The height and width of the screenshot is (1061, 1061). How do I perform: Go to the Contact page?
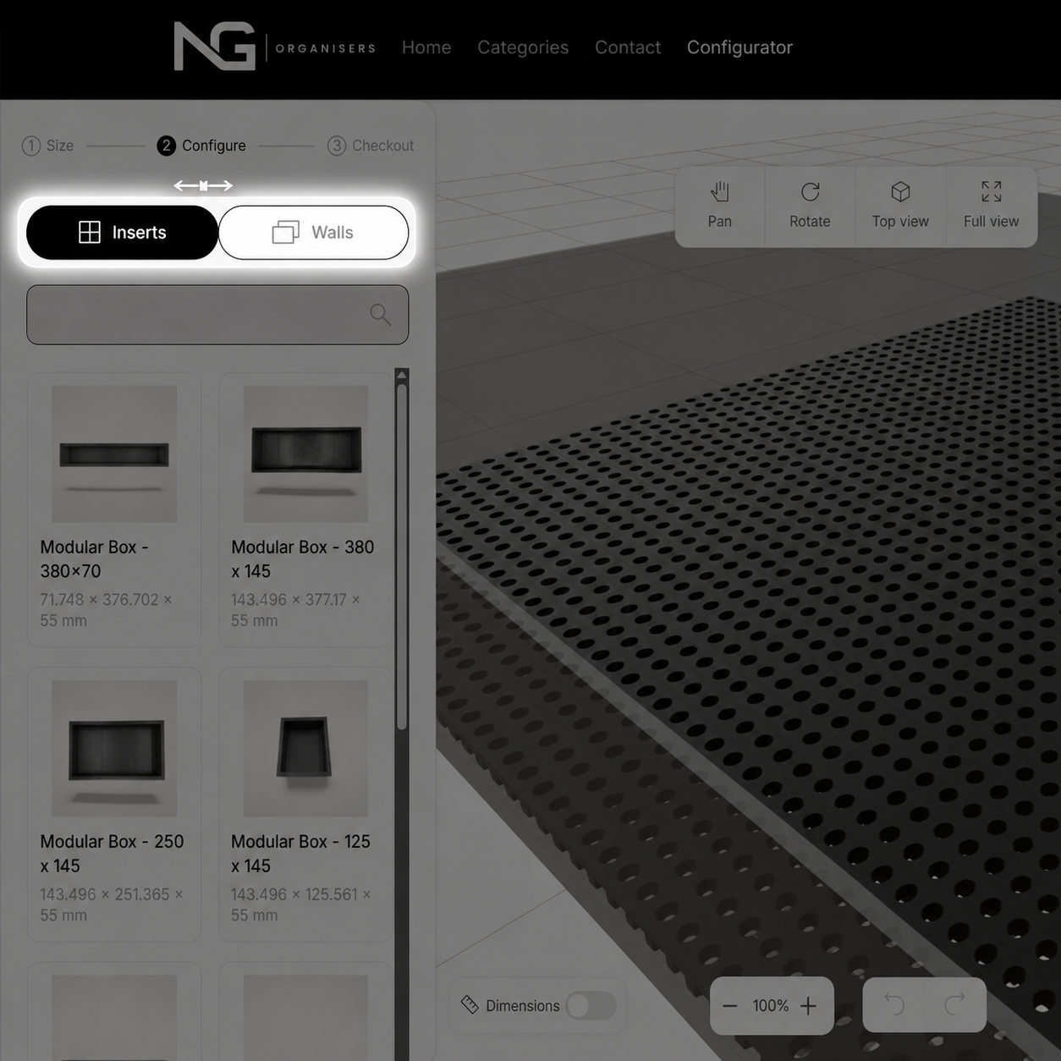(628, 47)
